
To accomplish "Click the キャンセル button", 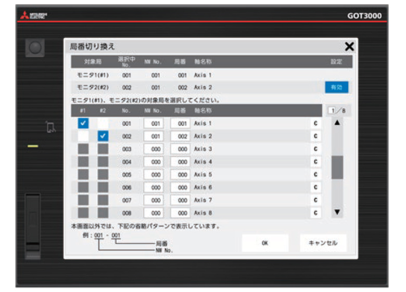I will click(x=323, y=243).
